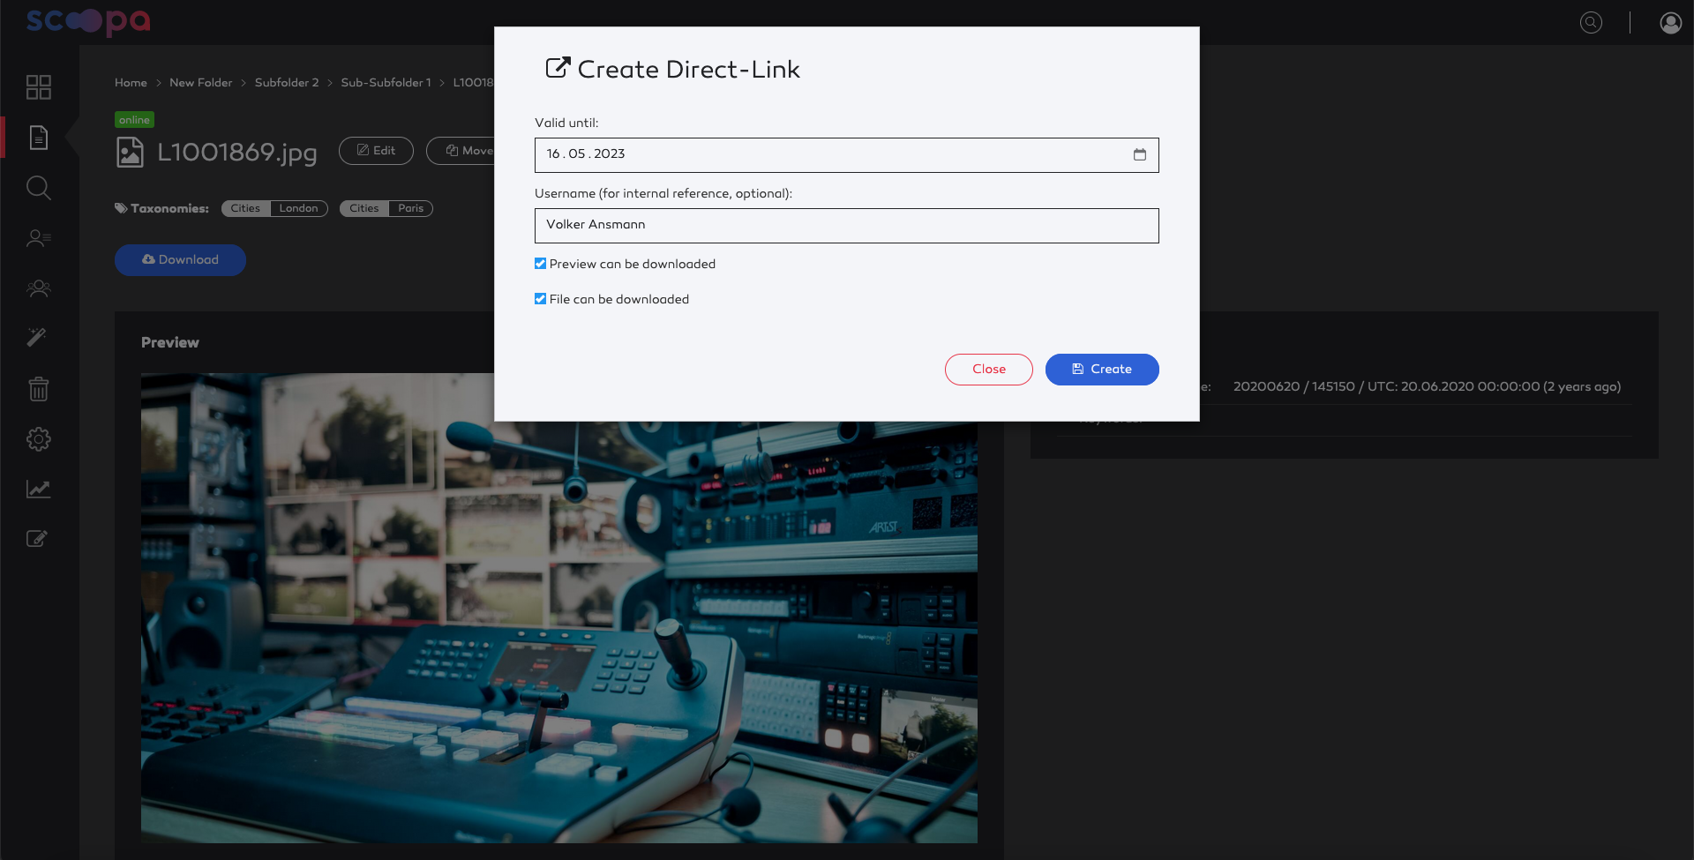Screen dimensions: 1694x860
Task: Click the Valid until date field
Action: point(847,155)
